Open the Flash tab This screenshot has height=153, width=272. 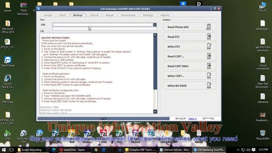click(62, 15)
